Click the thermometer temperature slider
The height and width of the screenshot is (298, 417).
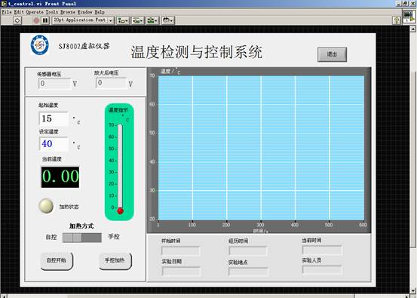[x=120, y=167]
